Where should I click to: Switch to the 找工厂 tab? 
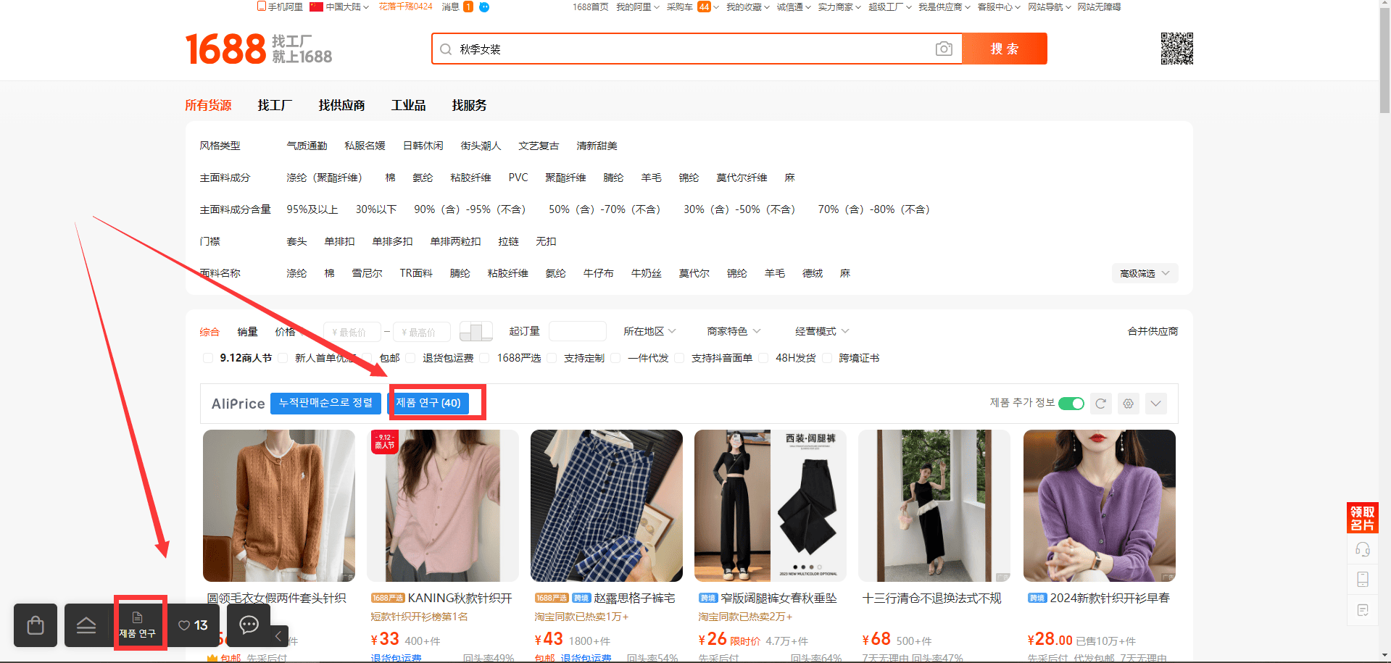[x=275, y=105]
